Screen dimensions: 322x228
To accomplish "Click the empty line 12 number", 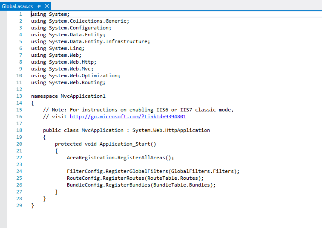I will 19,89.
